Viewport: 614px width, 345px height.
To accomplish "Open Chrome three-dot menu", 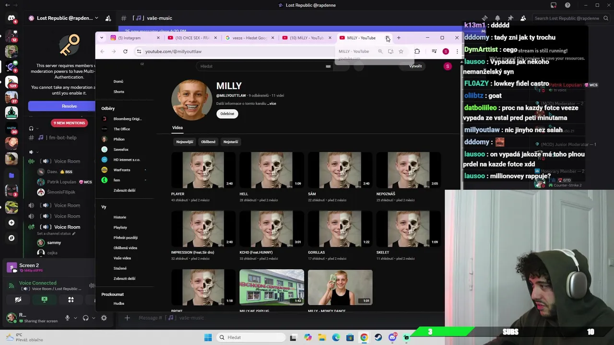I will (x=457, y=51).
